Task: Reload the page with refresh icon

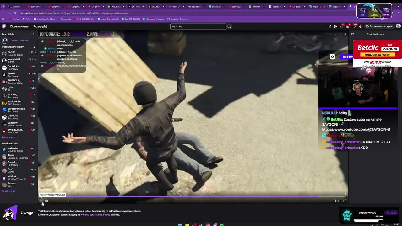Action: [14, 13]
